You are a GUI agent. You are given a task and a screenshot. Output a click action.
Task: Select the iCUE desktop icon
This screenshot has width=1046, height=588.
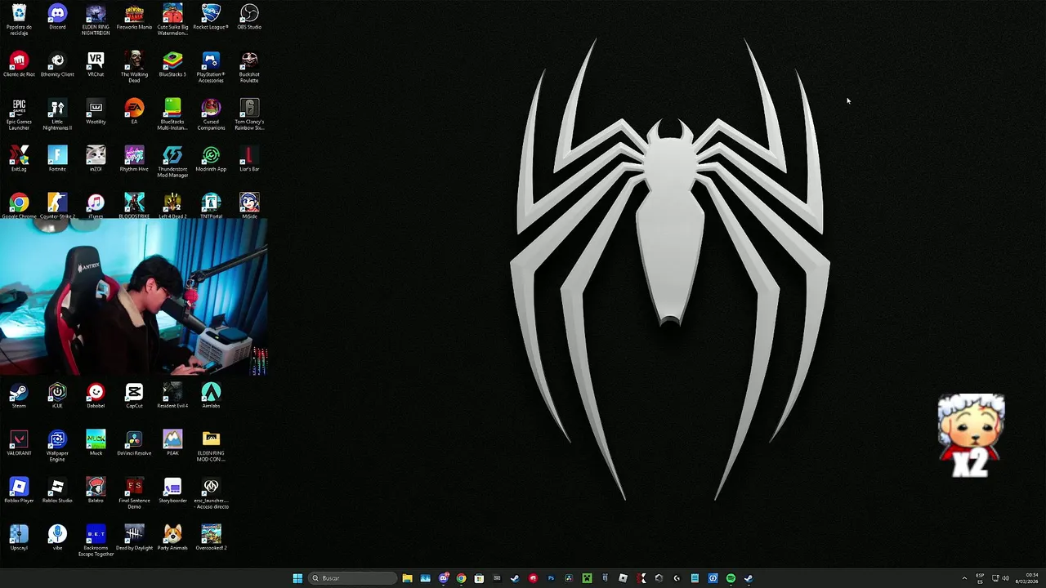point(57,396)
